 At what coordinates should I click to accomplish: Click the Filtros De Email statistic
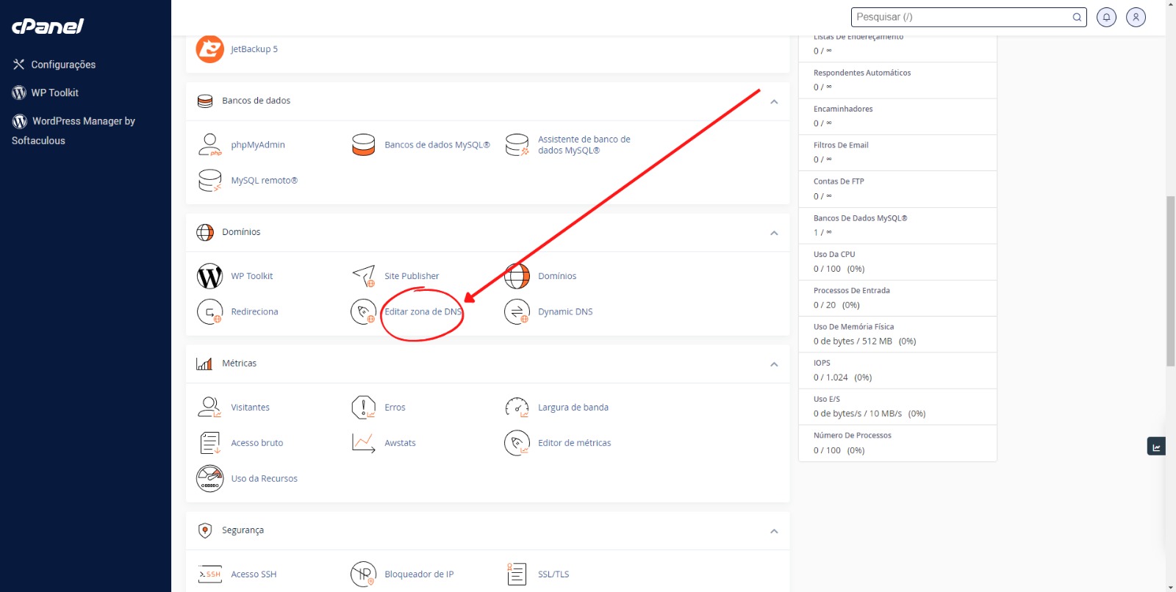(897, 153)
